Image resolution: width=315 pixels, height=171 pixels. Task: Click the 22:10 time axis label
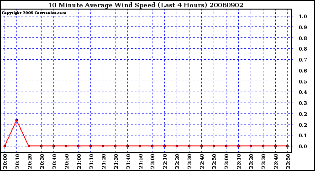165,161
